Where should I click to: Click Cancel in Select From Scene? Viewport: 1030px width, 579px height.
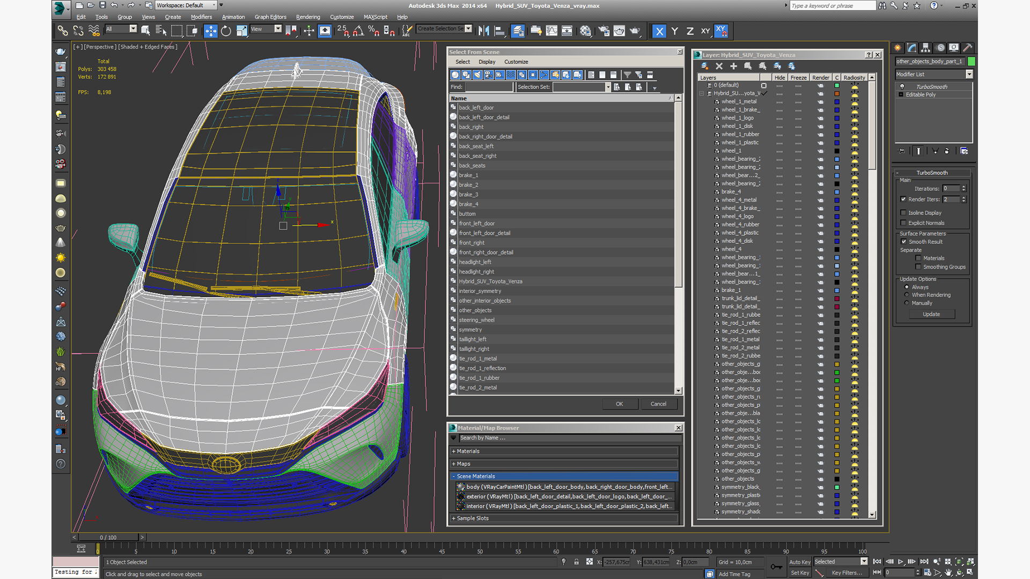[x=658, y=404]
